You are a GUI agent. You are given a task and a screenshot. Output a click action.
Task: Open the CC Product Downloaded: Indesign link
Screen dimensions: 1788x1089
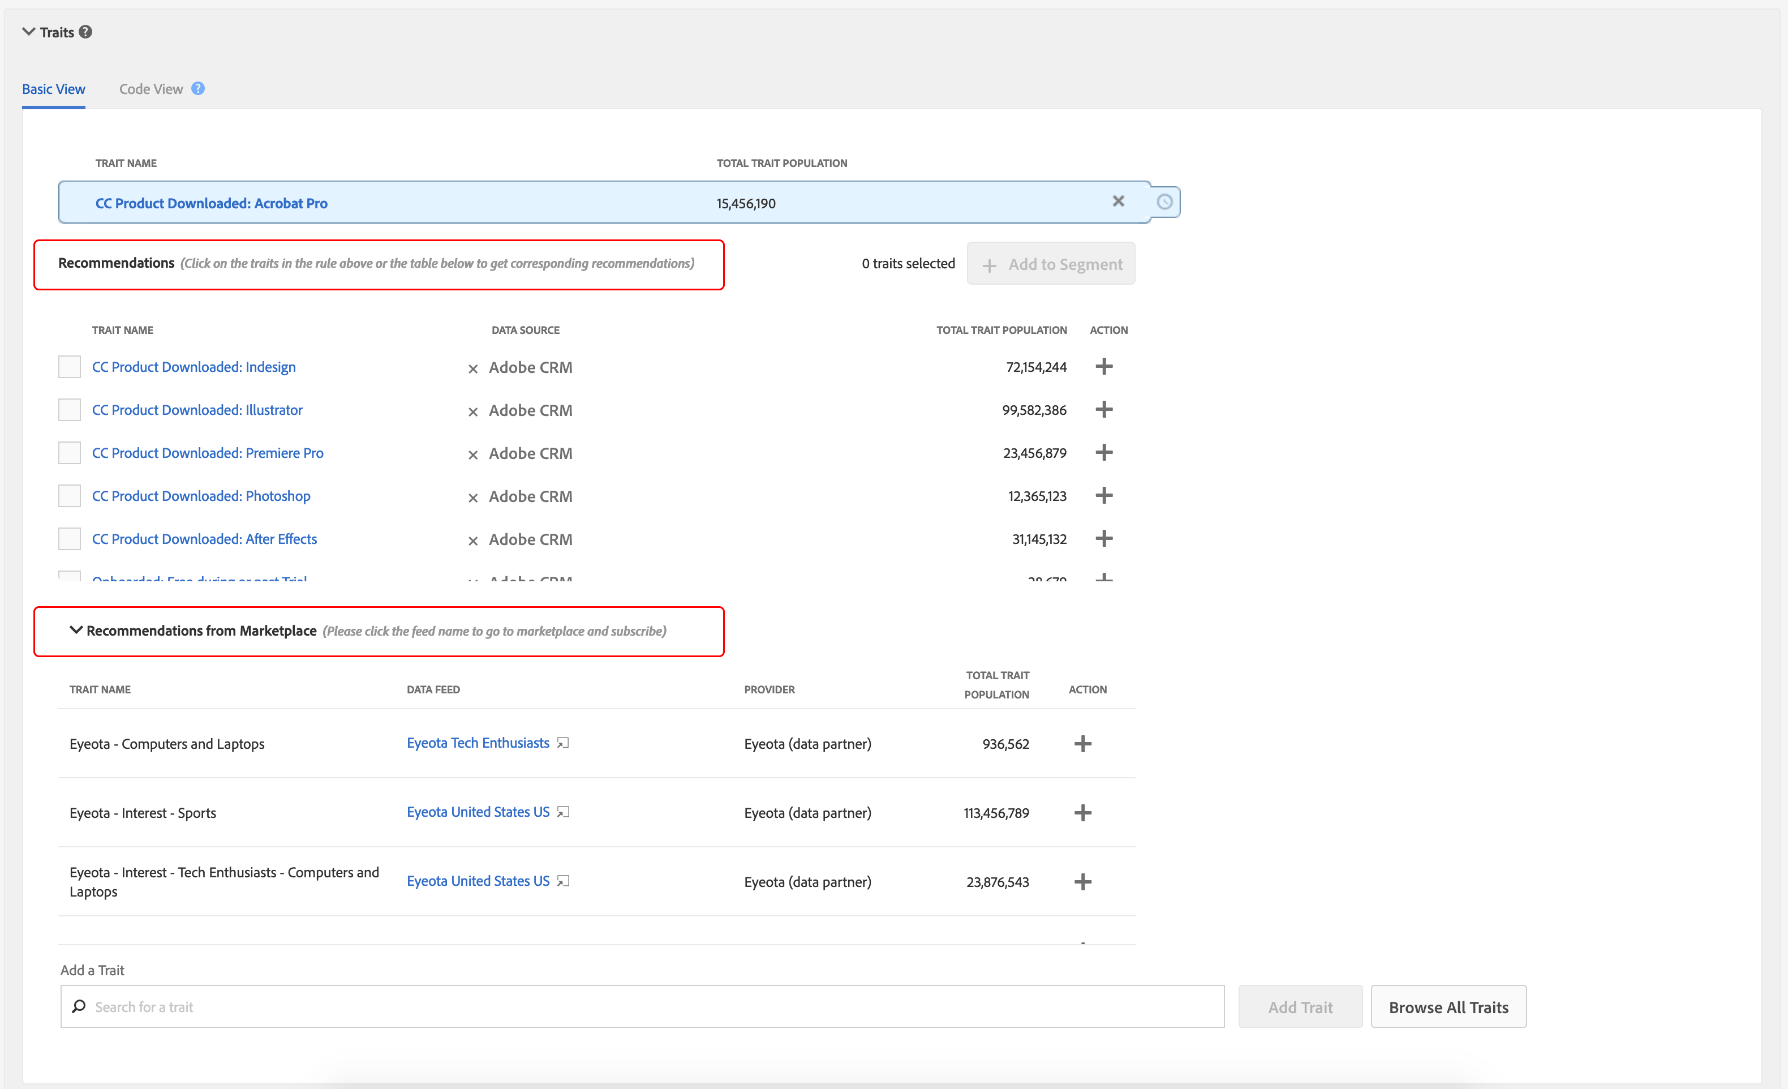194,367
